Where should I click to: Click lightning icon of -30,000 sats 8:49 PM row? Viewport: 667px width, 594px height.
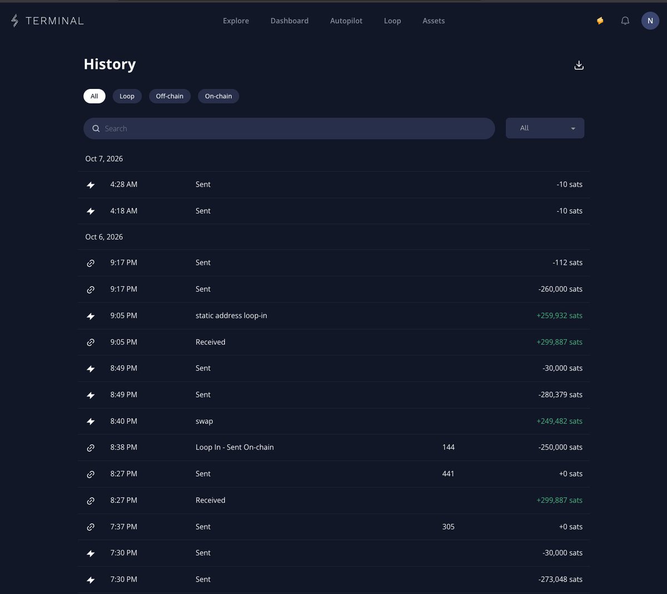coord(91,369)
